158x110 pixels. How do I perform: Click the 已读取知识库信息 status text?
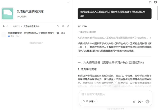point(87,32)
